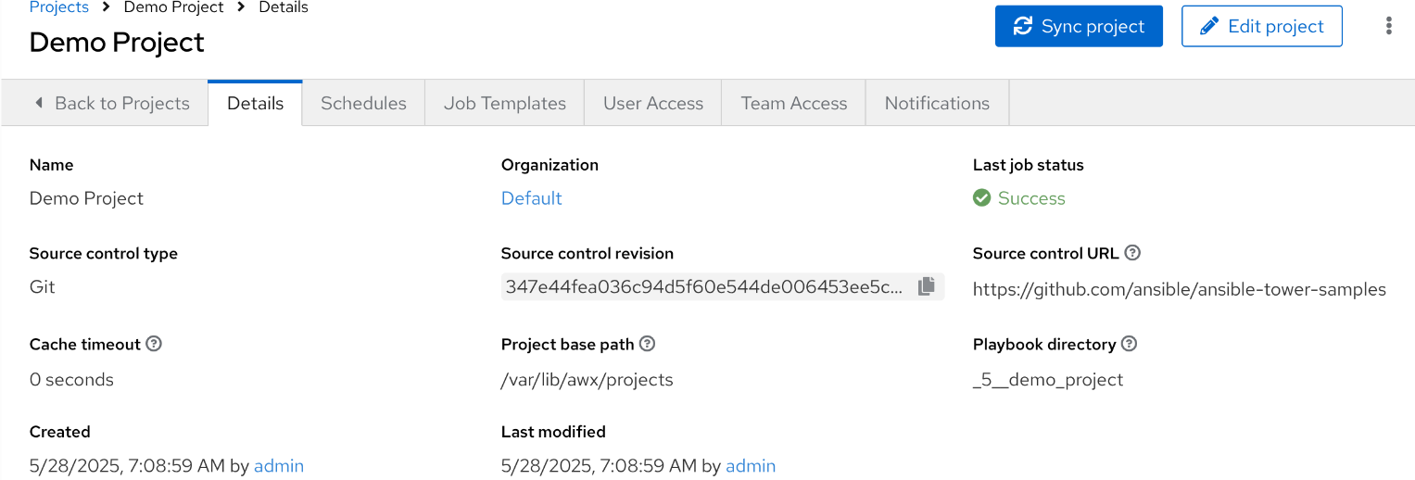
Task: Click the Project base path help icon
Action: [648, 344]
